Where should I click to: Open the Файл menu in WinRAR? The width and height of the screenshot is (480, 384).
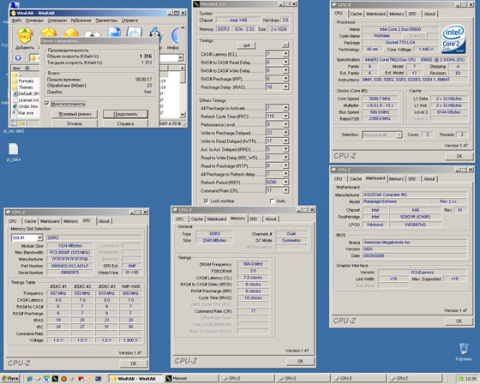click(x=16, y=21)
